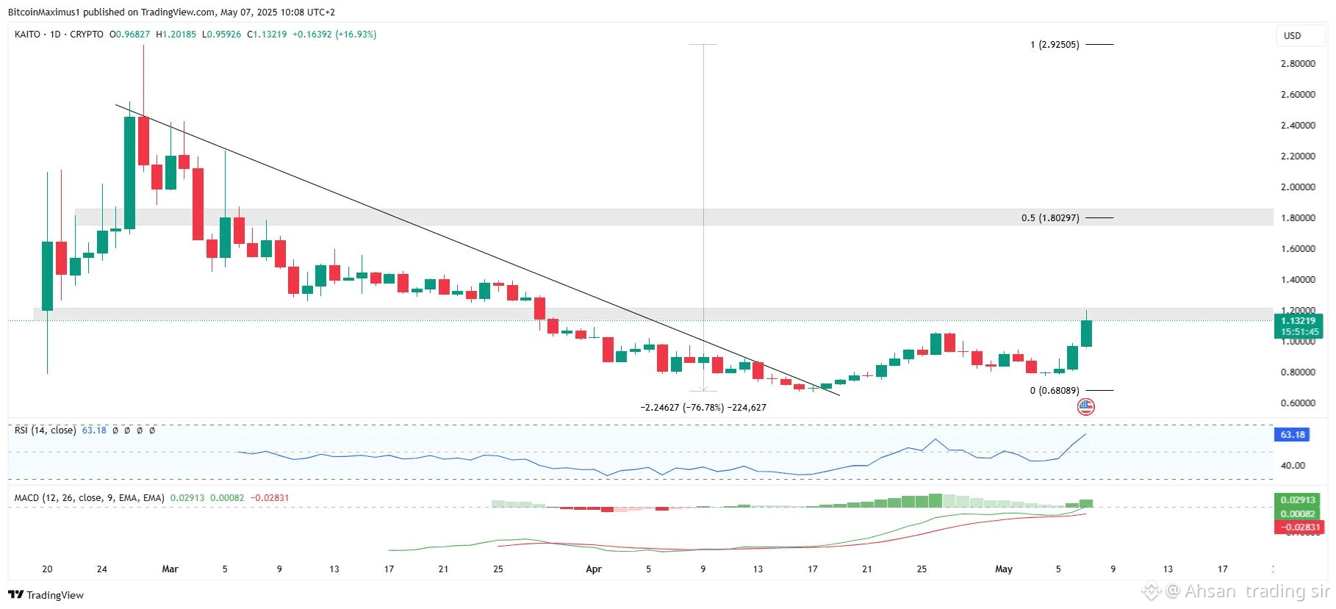Select the descending black trendline drawing

click(478, 251)
